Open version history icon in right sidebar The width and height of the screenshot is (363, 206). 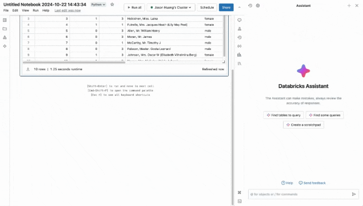tap(240, 37)
